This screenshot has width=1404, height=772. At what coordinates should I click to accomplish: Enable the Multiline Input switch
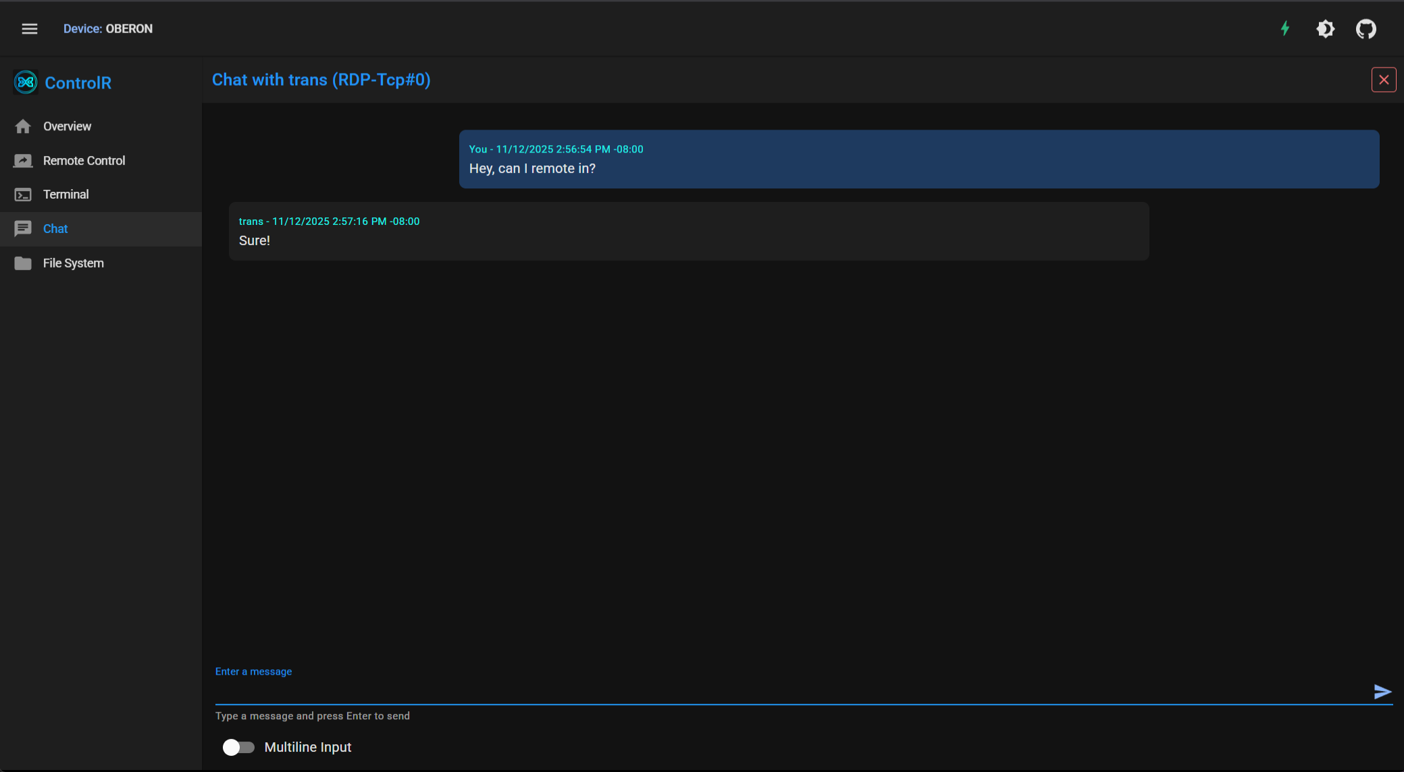pos(238,747)
